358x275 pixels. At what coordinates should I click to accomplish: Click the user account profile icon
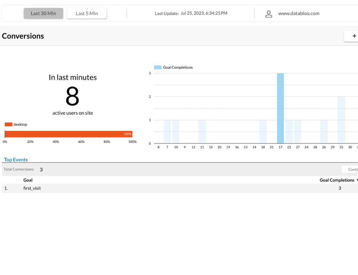[269, 14]
